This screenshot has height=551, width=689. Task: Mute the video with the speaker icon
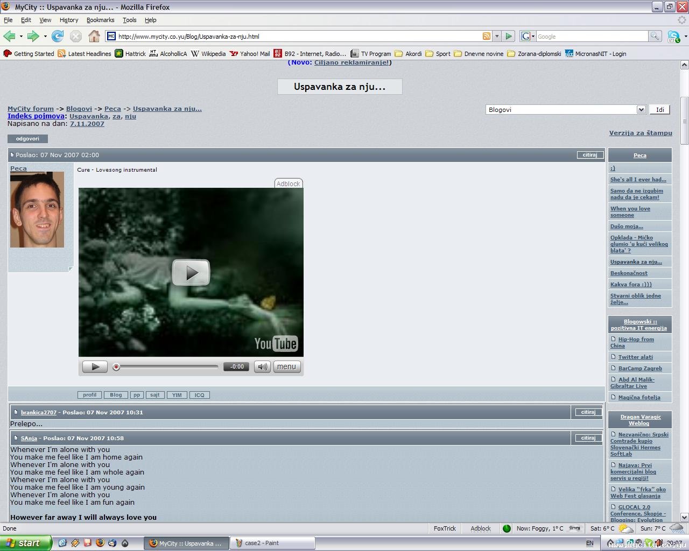pyautogui.click(x=262, y=367)
